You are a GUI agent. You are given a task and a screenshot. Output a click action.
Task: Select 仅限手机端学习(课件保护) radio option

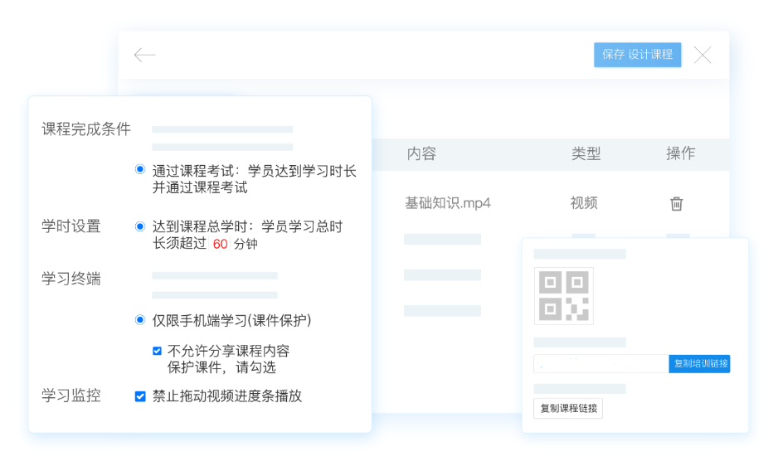140,319
